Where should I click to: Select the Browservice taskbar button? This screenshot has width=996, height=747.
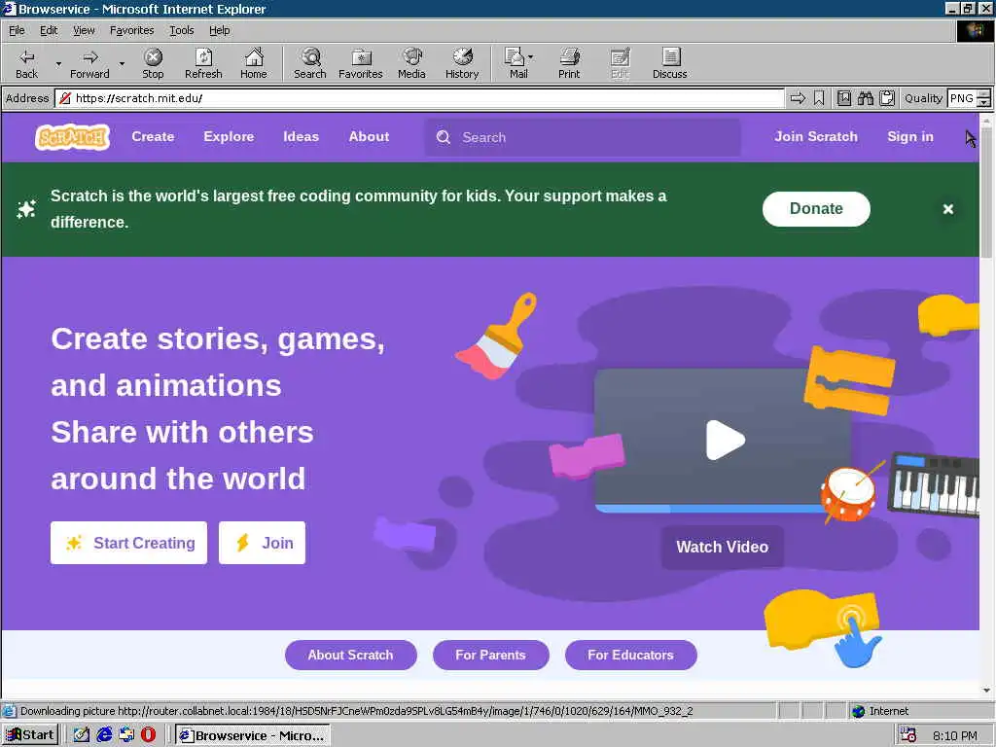point(253,735)
